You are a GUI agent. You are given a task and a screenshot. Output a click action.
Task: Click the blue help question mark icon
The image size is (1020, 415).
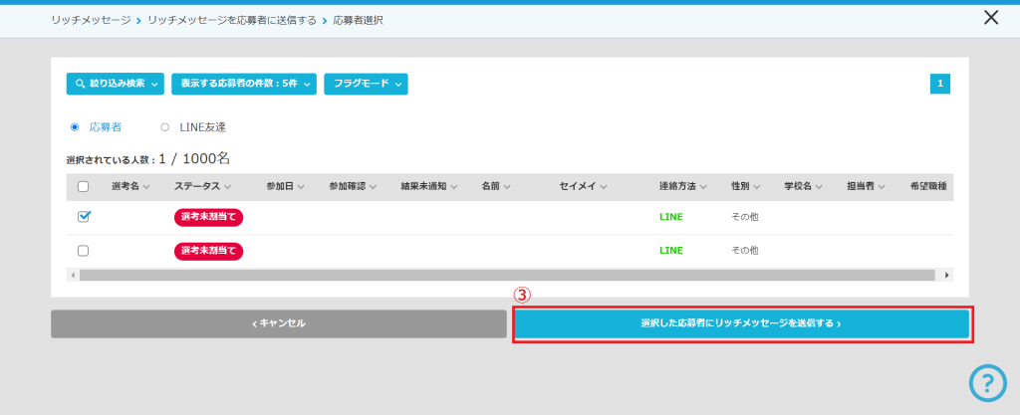pos(988,383)
